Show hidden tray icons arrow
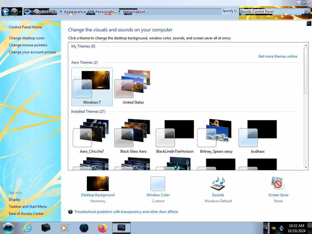Image resolution: width=312 pixels, height=234 pixels. pyautogui.click(x=266, y=228)
